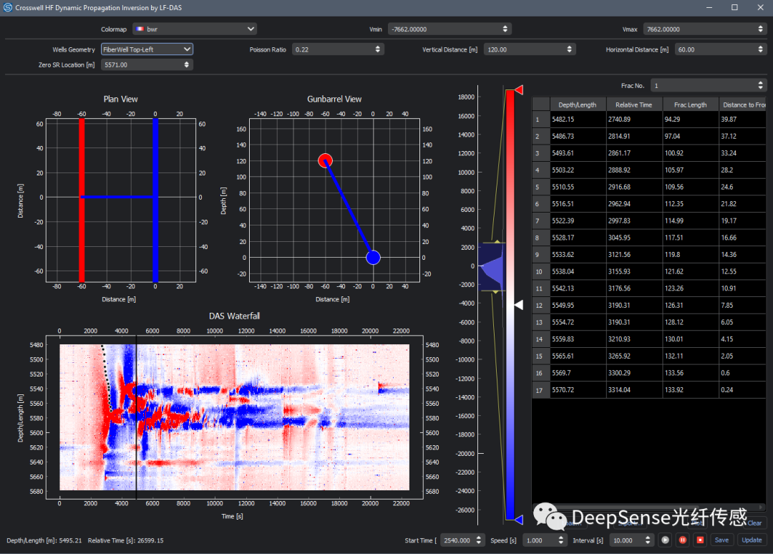Click the app logo icon in title bar

9,7
